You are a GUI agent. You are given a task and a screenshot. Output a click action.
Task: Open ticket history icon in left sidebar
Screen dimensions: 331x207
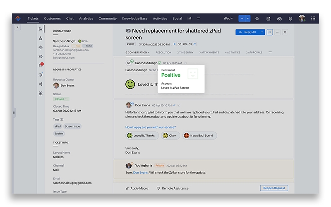tap(41, 57)
